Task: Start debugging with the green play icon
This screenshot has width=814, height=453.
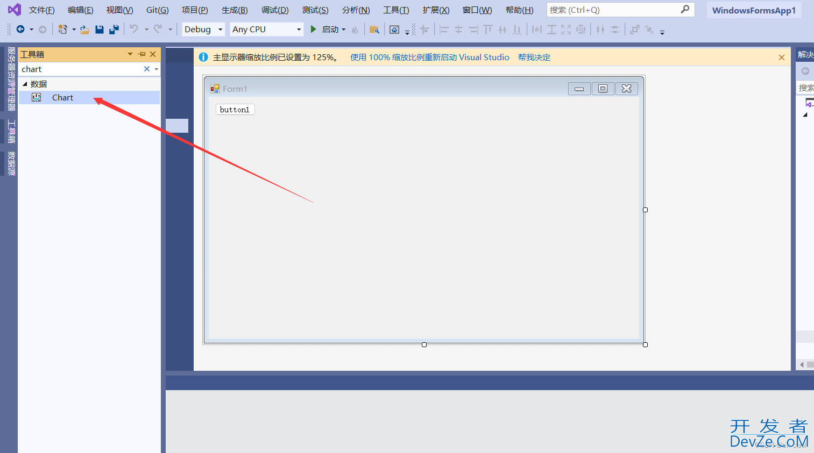Action: (314, 30)
